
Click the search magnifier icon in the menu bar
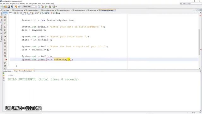181,3
